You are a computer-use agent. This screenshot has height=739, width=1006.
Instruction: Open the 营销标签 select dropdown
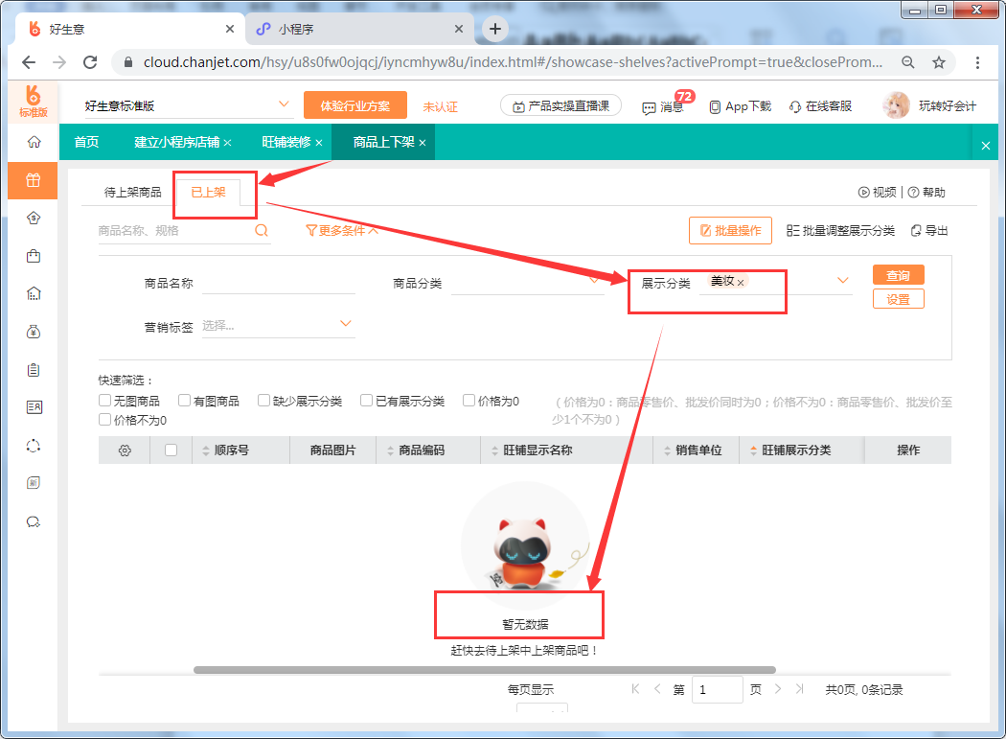pyautogui.click(x=279, y=325)
